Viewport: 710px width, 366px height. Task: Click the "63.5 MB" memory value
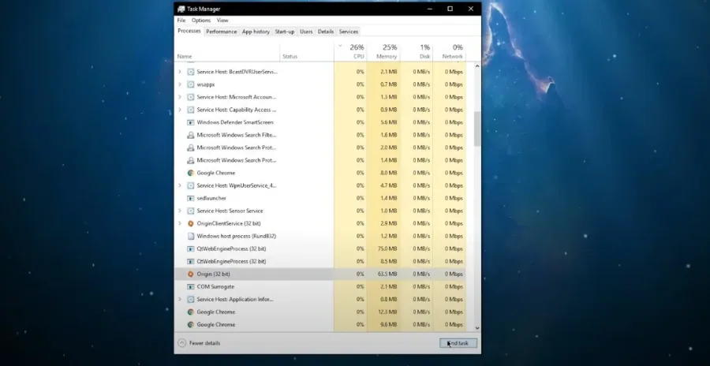pos(387,274)
